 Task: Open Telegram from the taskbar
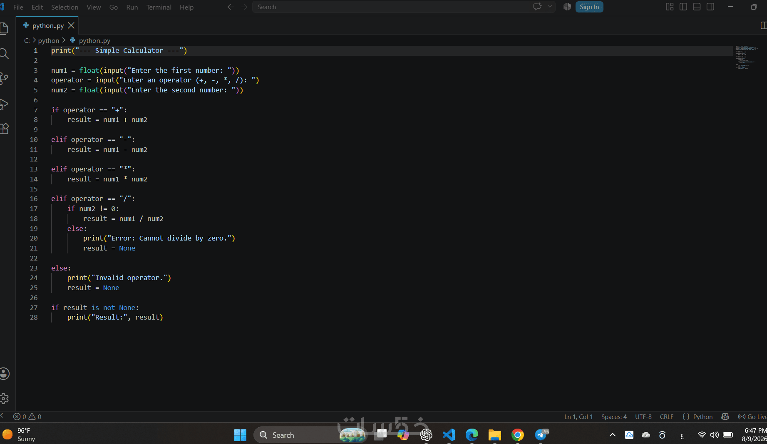point(541,435)
